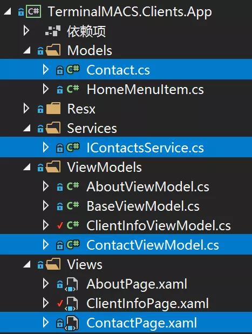Open the ClientInfoViewModel.cs file
Viewport: 252px width, 334px height.
coord(159,225)
